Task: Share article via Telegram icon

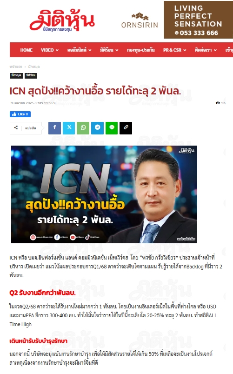Action: point(97,128)
